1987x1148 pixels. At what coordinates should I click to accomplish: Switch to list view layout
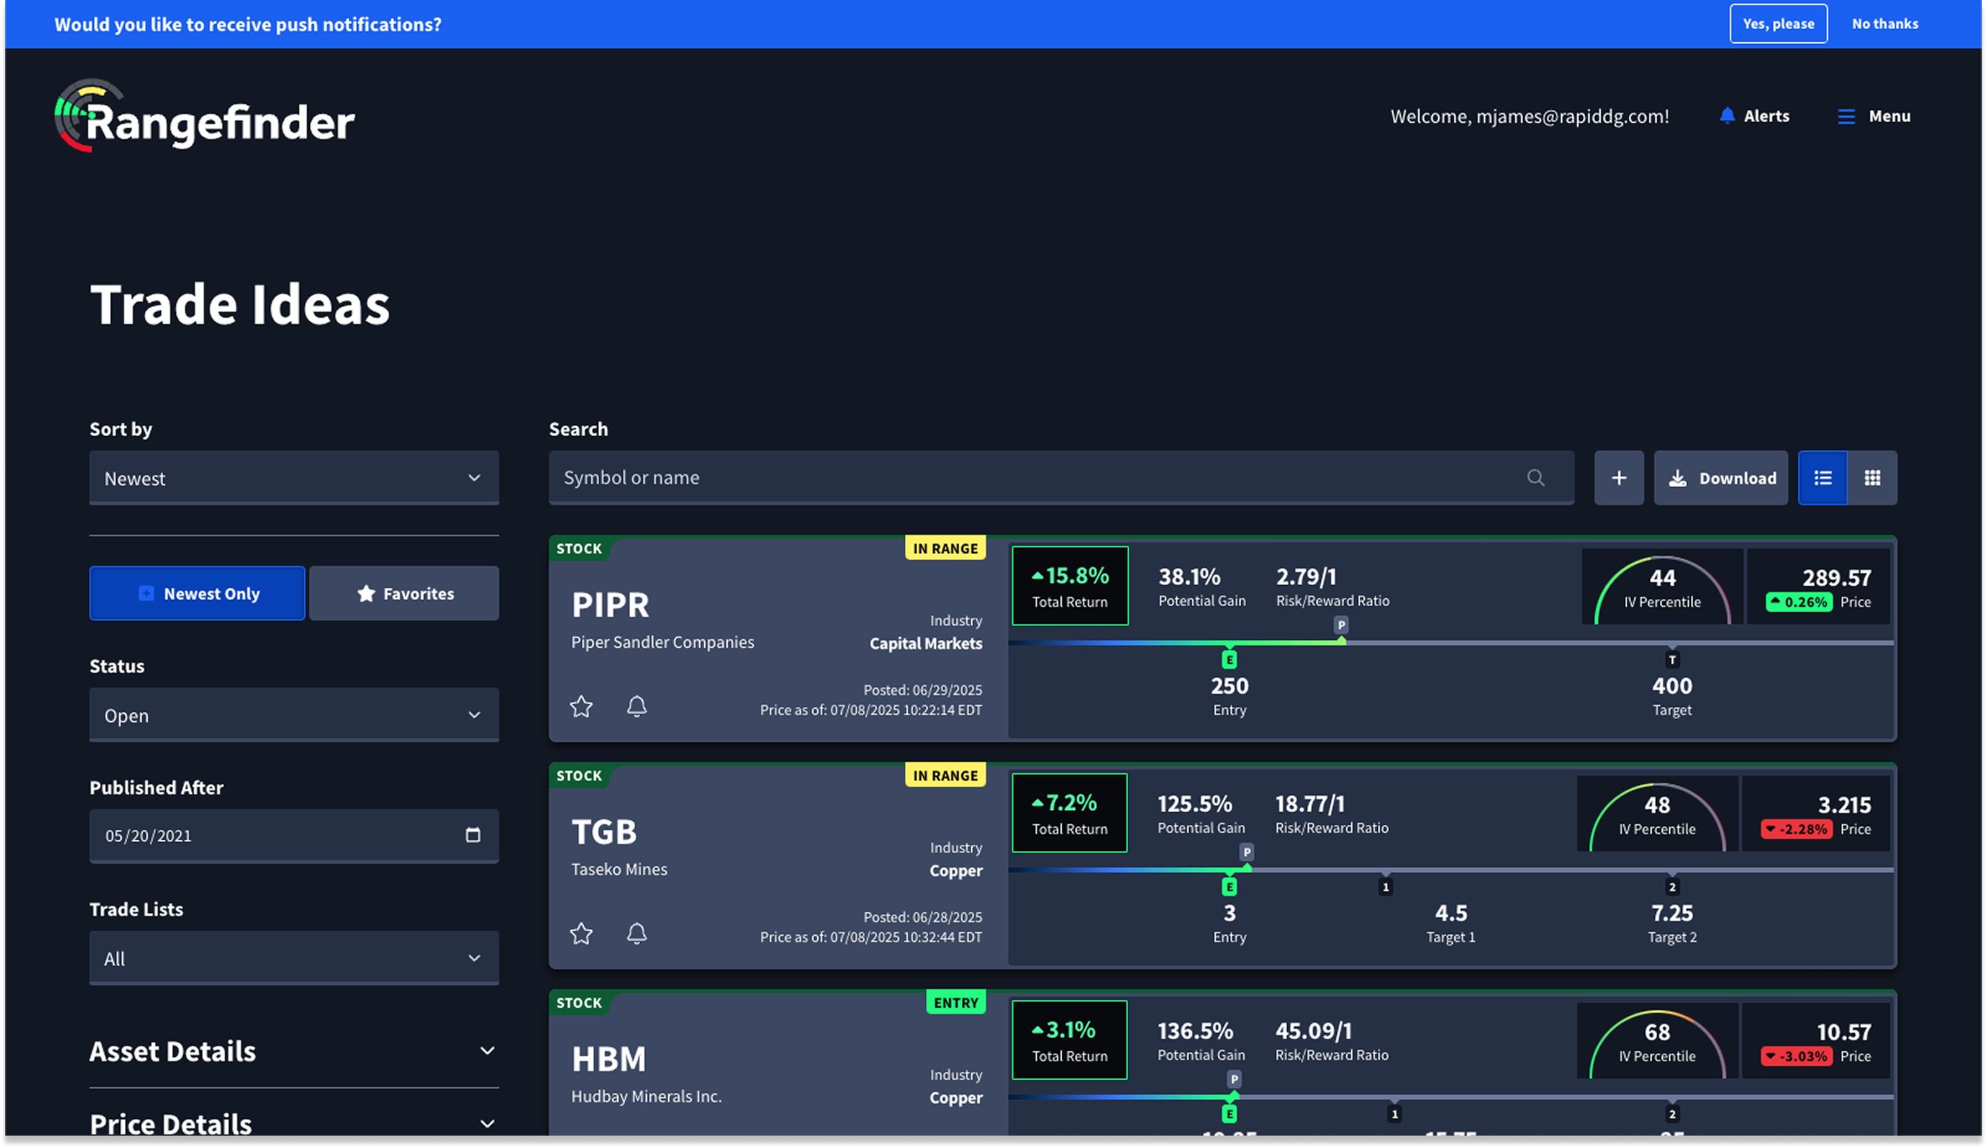(1822, 478)
